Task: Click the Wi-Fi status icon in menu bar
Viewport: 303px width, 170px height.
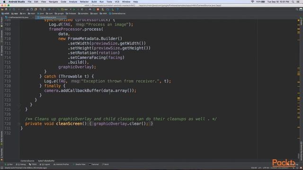Action: 252,2
